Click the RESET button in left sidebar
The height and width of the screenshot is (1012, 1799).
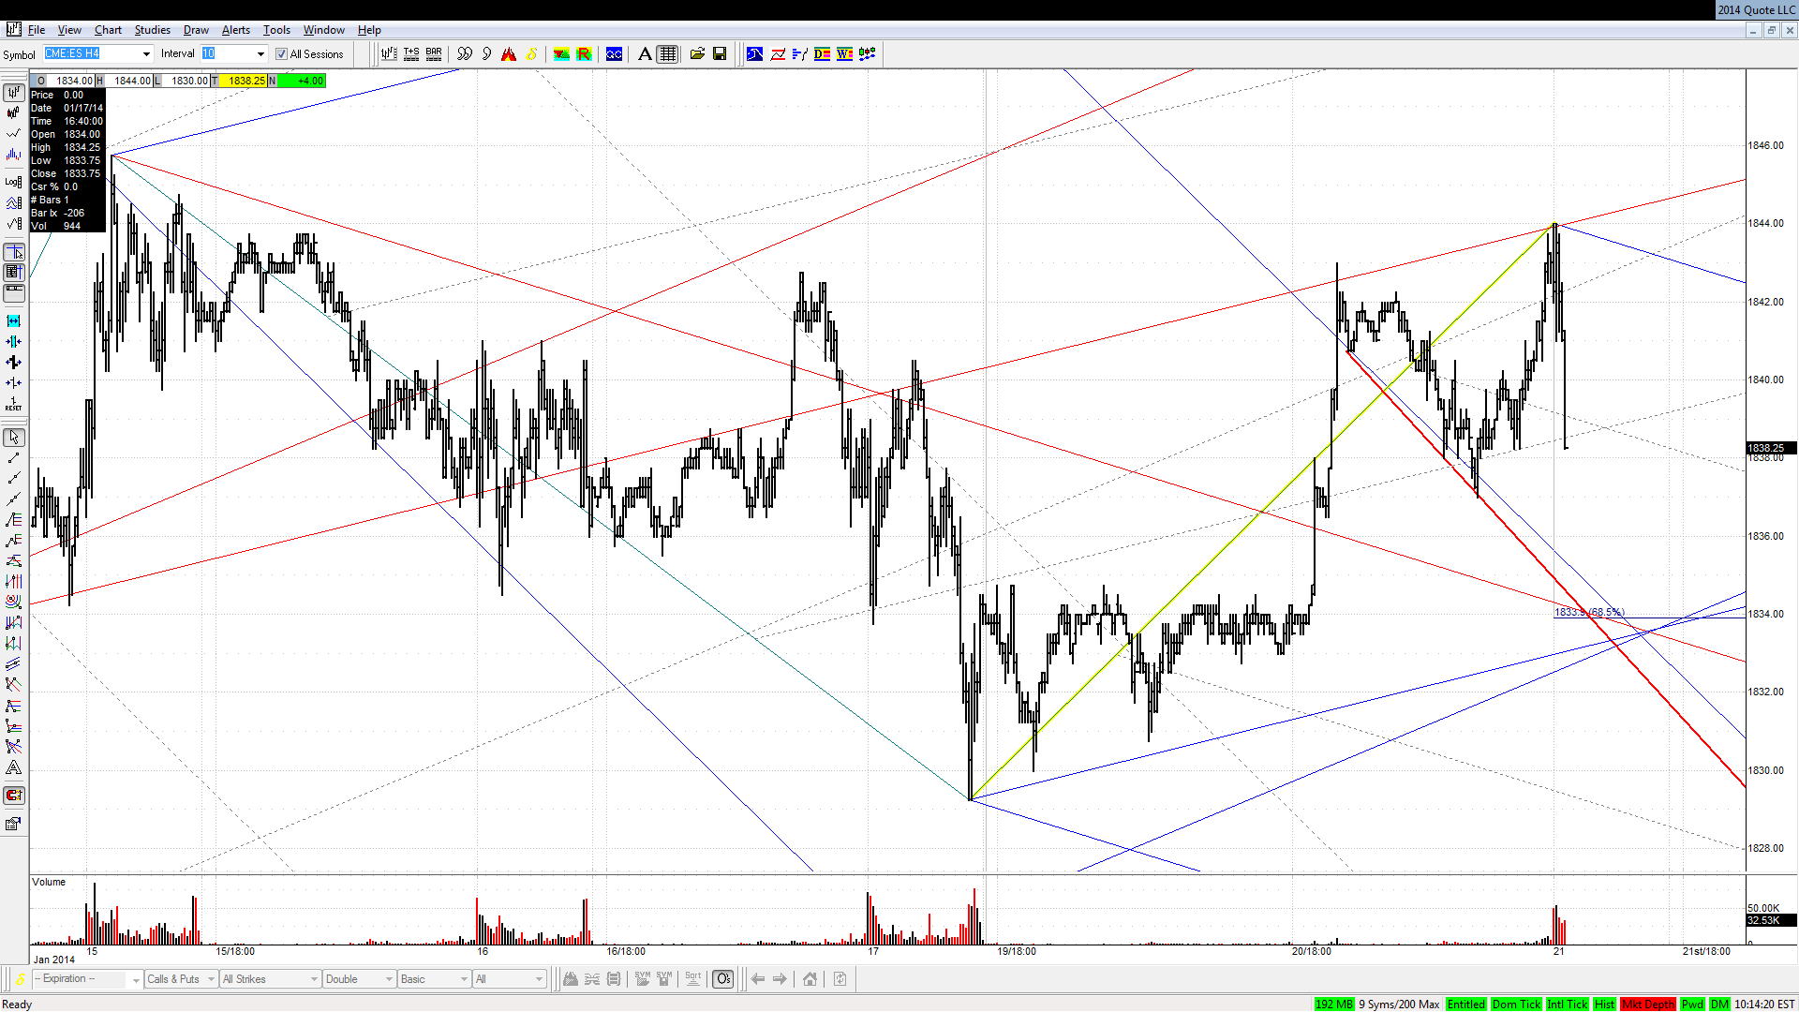click(x=13, y=404)
